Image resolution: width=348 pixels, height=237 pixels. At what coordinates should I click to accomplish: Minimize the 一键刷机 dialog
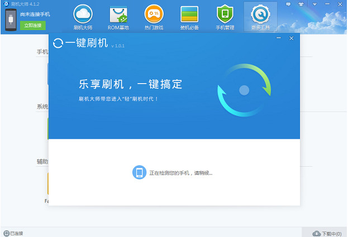pos(279,38)
